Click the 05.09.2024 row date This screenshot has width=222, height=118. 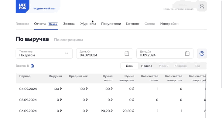[28, 100]
